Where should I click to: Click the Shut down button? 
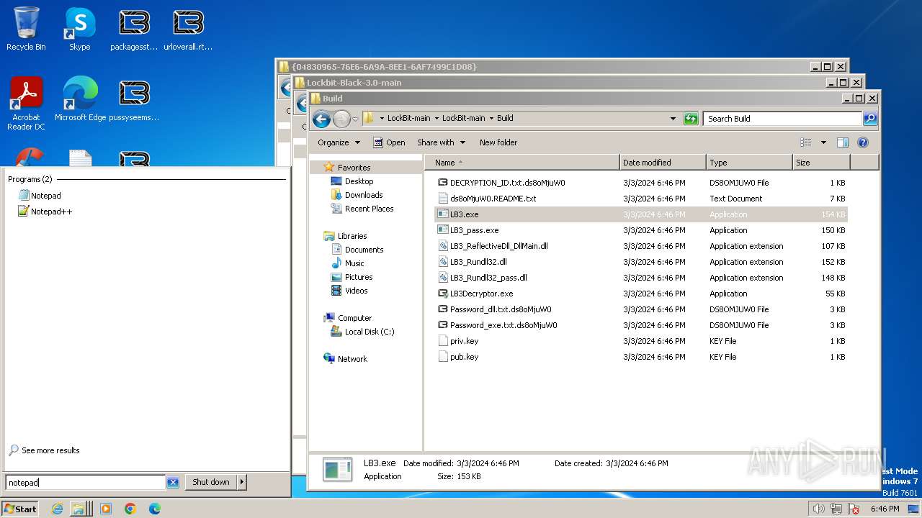pos(210,483)
